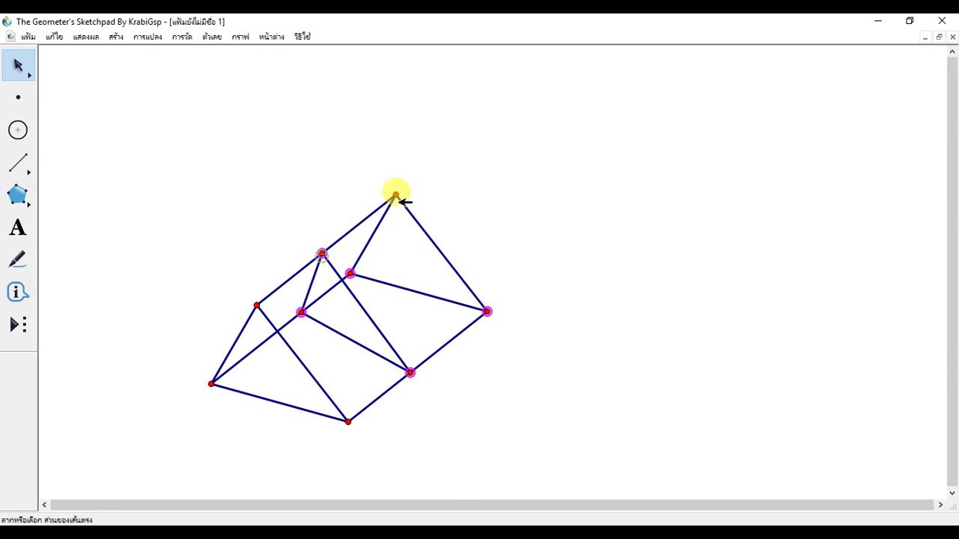
Task: Select the leftmost point of the figure
Action: pos(211,384)
